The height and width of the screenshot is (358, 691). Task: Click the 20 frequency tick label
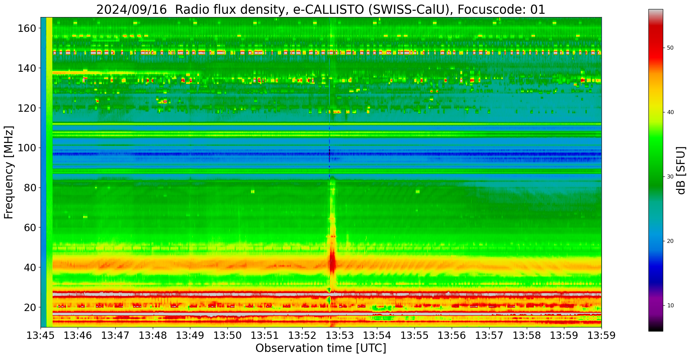click(x=30, y=307)
